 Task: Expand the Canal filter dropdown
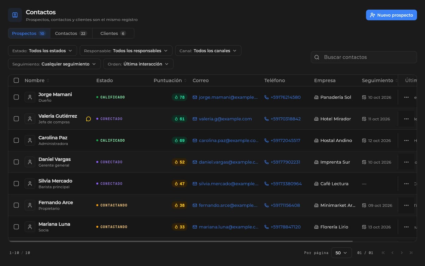pos(208,51)
